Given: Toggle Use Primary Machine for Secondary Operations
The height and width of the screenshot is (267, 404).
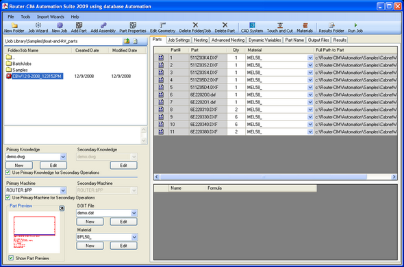Looking at the screenshot, I should (8, 198).
